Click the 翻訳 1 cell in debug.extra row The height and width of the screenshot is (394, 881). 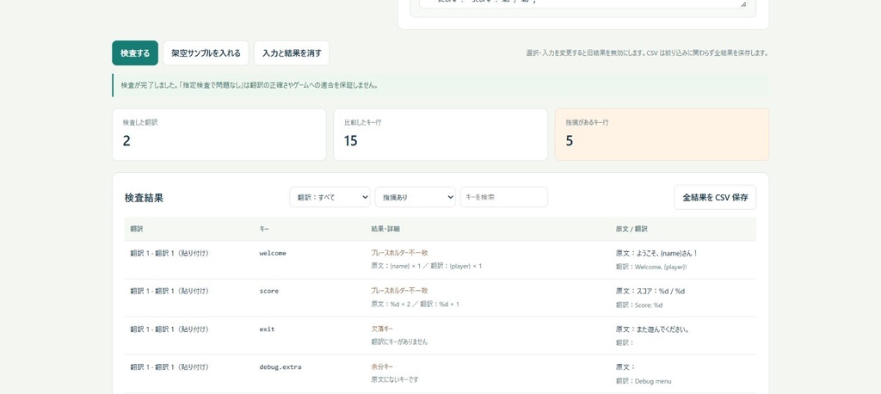[169, 367]
